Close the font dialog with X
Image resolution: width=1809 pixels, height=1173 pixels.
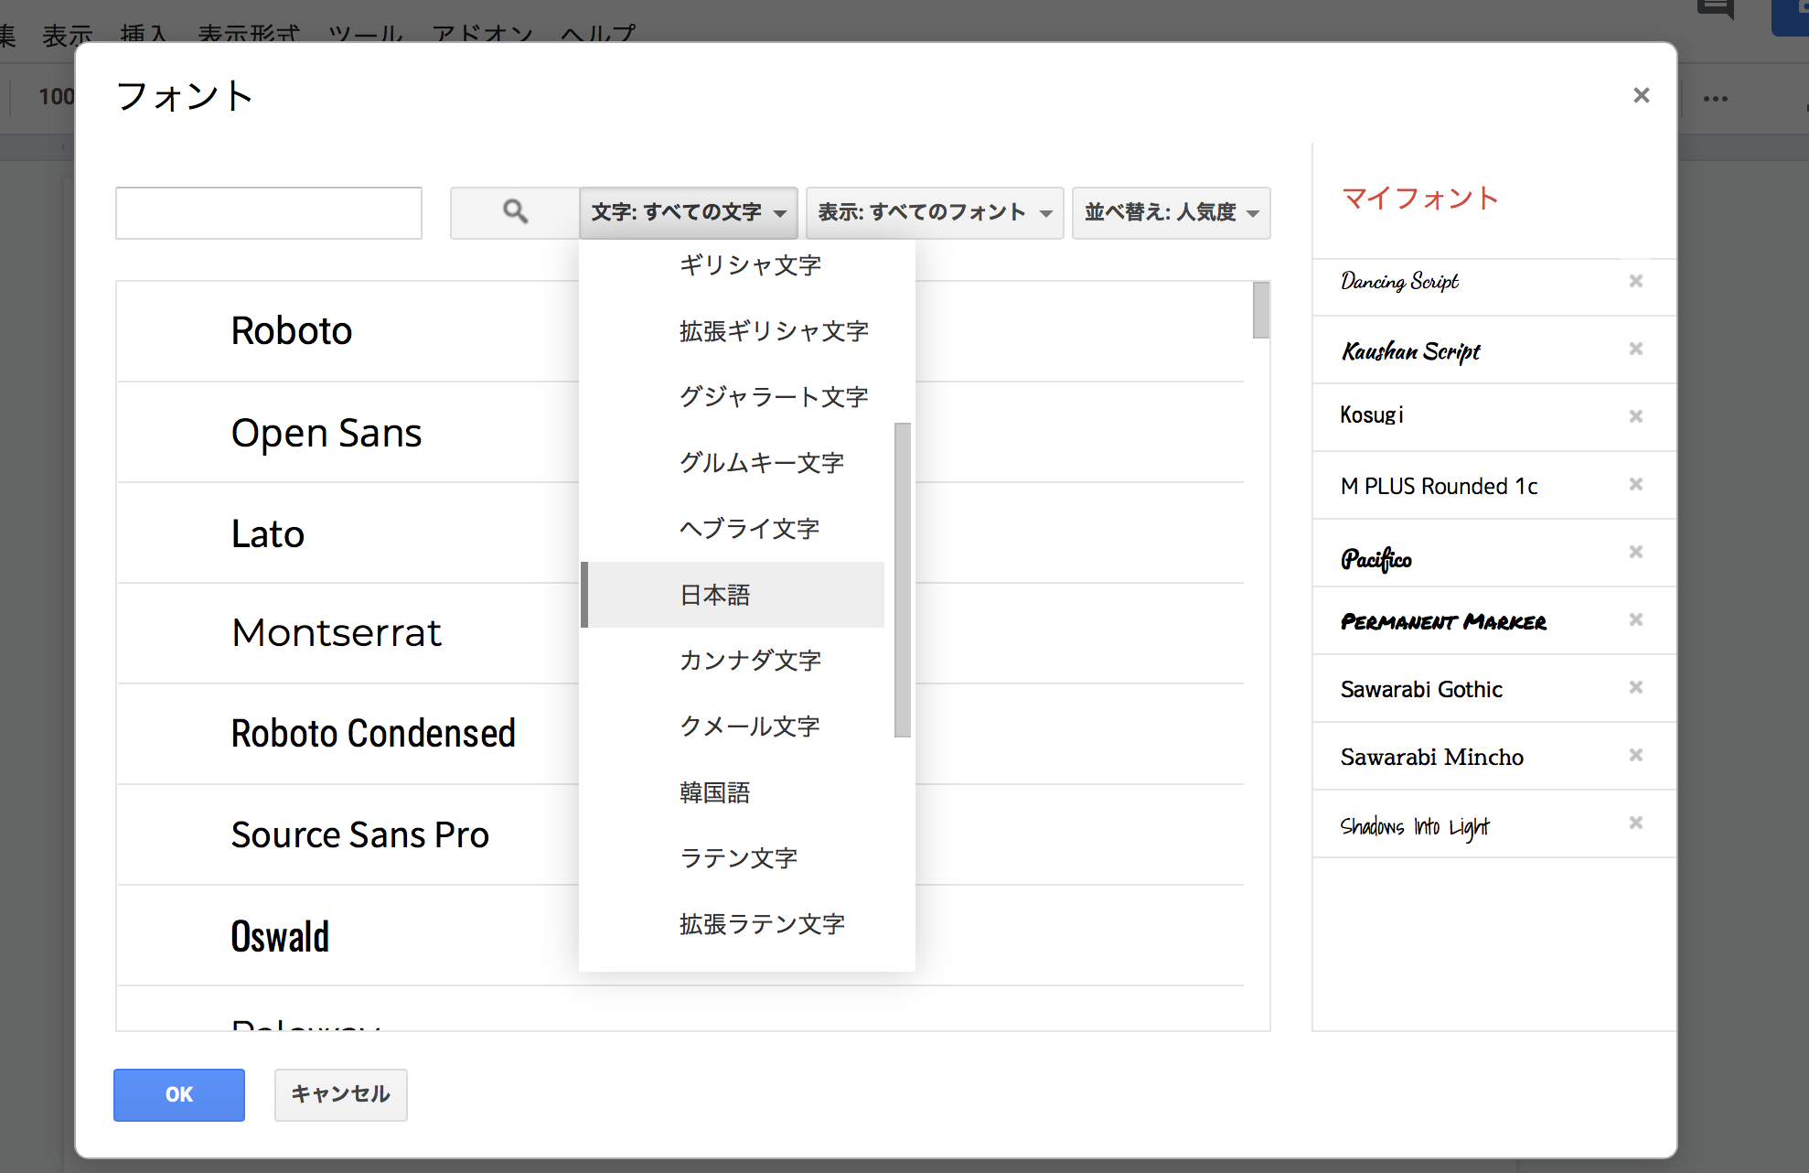point(1642,95)
